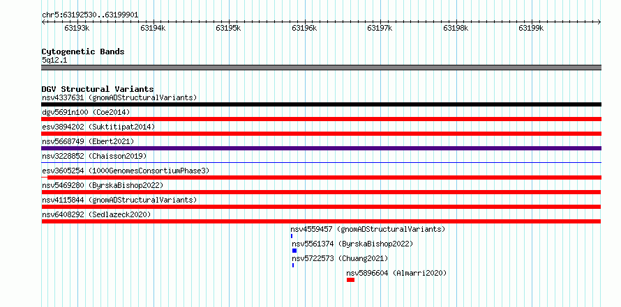Image resolution: width=621 pixels, height=307 pixels.
Task: Select the red nsv5469280 variant bar
Action: (x=321, y=192)
